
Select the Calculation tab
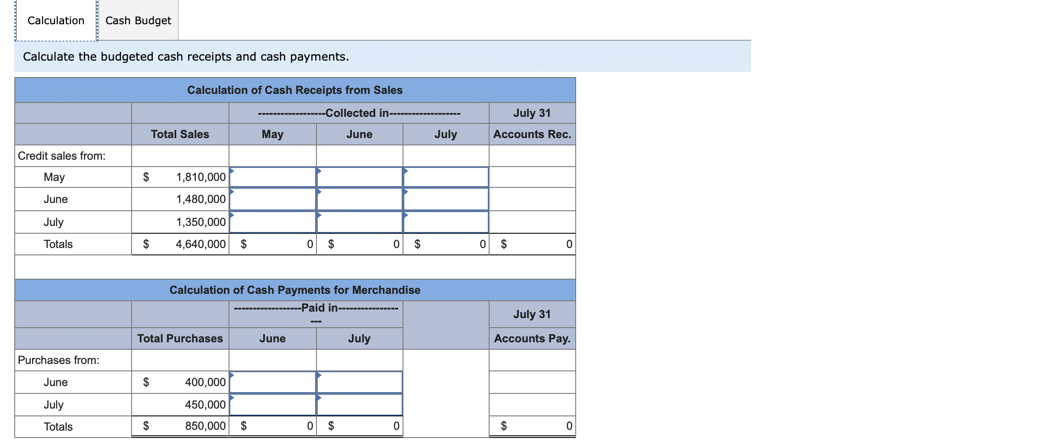(x=55, y=20)
